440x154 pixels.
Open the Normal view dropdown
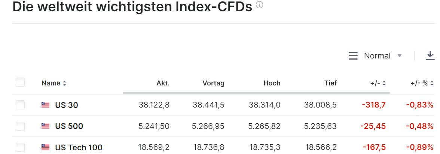coord(377,56)
